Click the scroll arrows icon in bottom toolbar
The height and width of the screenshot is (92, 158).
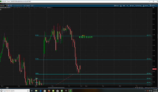[136, 88]
